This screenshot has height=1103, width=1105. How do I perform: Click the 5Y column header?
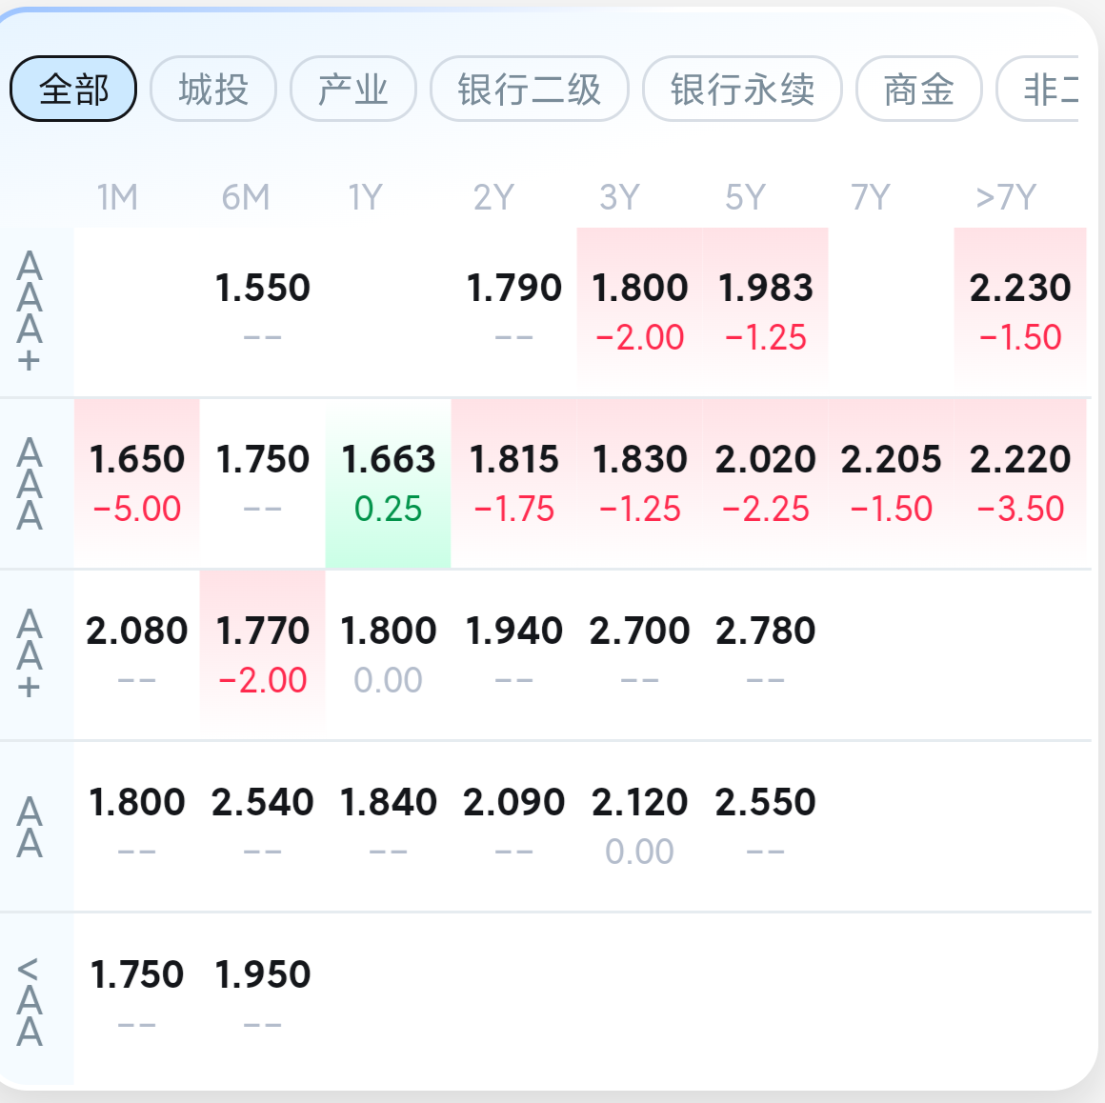pyautogui.click(x=745, y=197)
